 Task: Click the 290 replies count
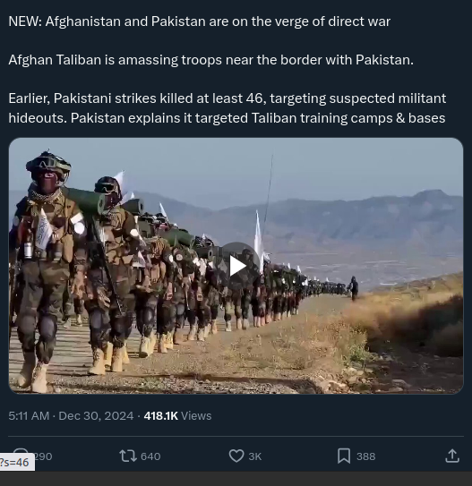(x=43, y=456)
